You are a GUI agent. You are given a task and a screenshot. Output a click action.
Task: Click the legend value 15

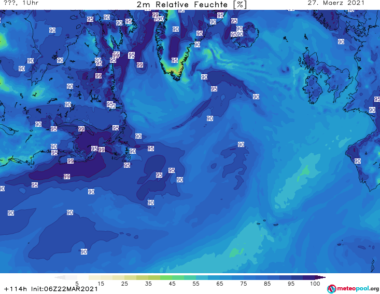click(x=101, y=284)
